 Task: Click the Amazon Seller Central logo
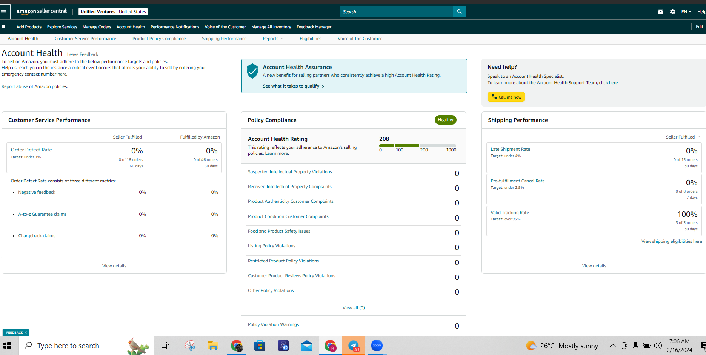coord(42,11)
